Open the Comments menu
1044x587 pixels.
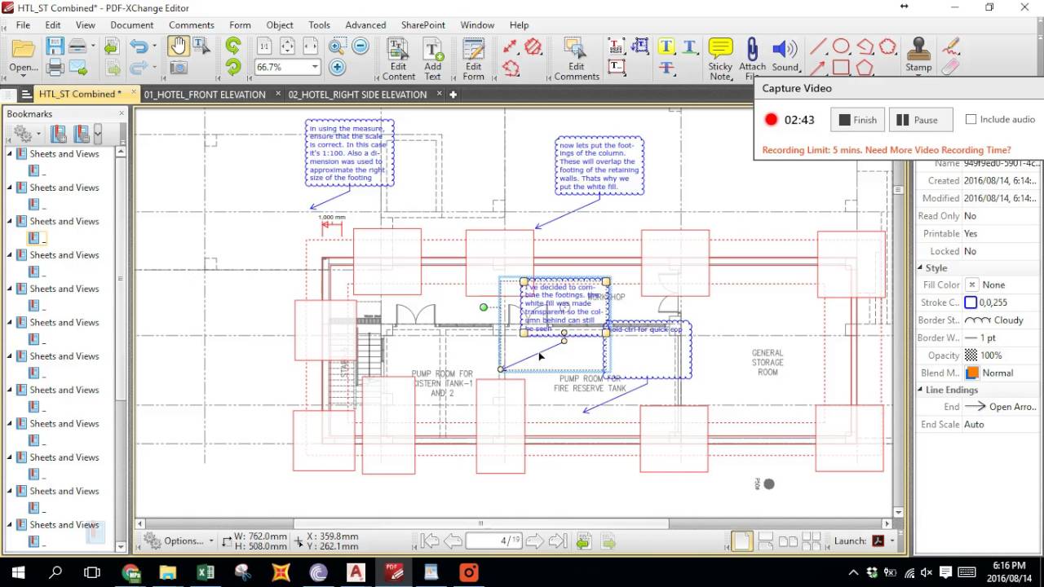[191, 24]
